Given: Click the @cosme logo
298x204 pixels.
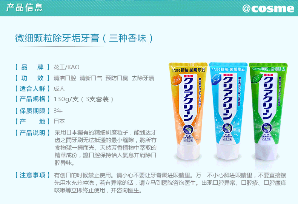Looking at the screenshot, I should click(x=268, y=8).
